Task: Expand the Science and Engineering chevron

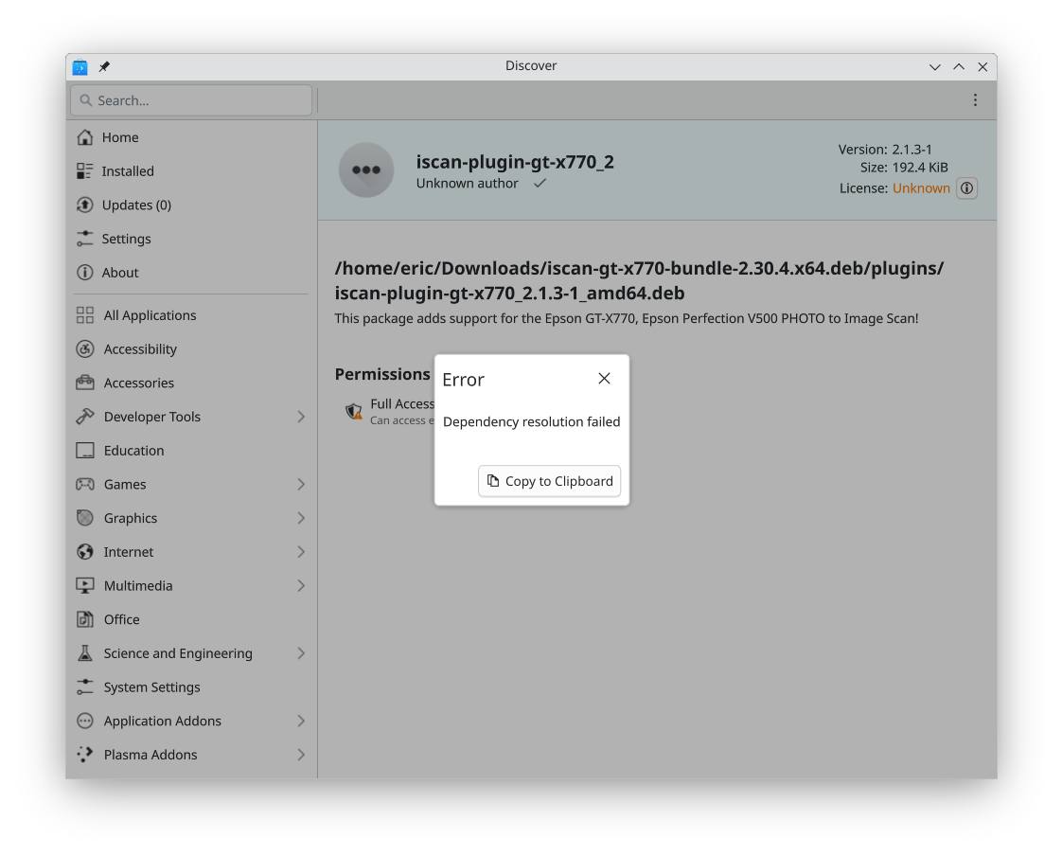Action: (x=301, y=653)
